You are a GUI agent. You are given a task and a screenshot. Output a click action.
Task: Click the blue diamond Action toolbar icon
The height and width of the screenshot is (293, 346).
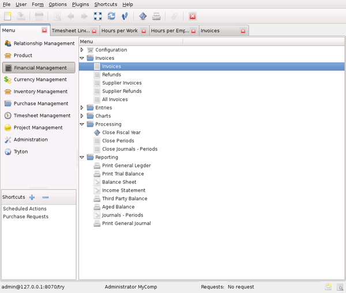tap(143, 16)
